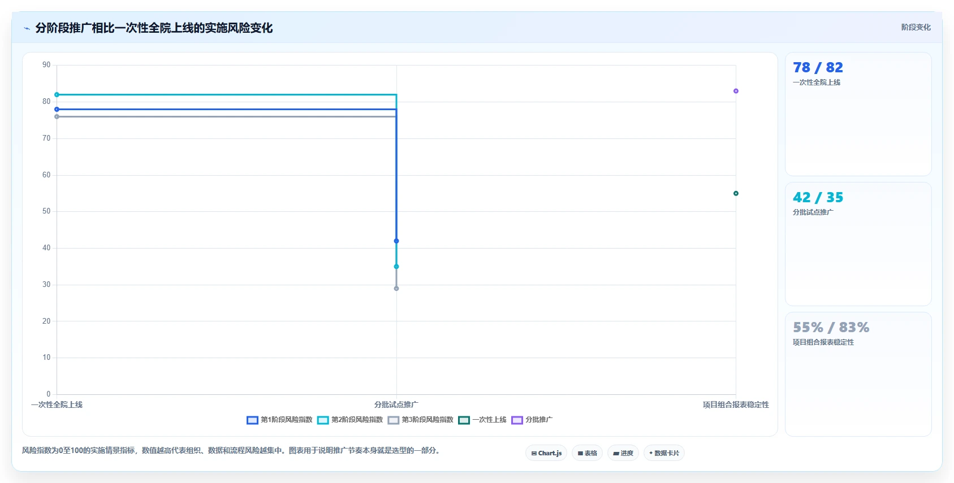Viewport: 954px width, 483px height.
Task: Click the 42 / 35 stat value
Action: pos(818,198)
